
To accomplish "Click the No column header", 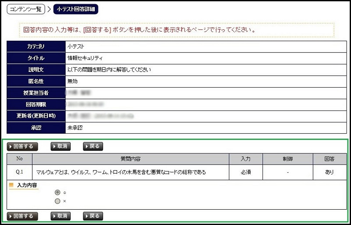I will [19, 159].
